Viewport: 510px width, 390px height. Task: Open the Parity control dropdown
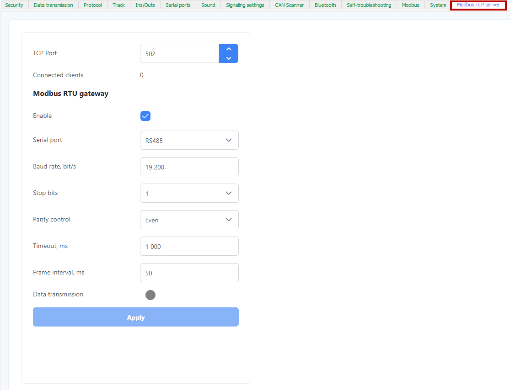point(189,220)
